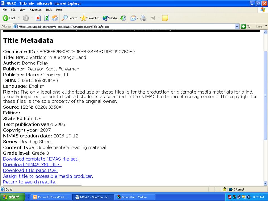Click the Internet zone globe icon
The width and height of the screenshot is (268, 201).
coord(231,189)
